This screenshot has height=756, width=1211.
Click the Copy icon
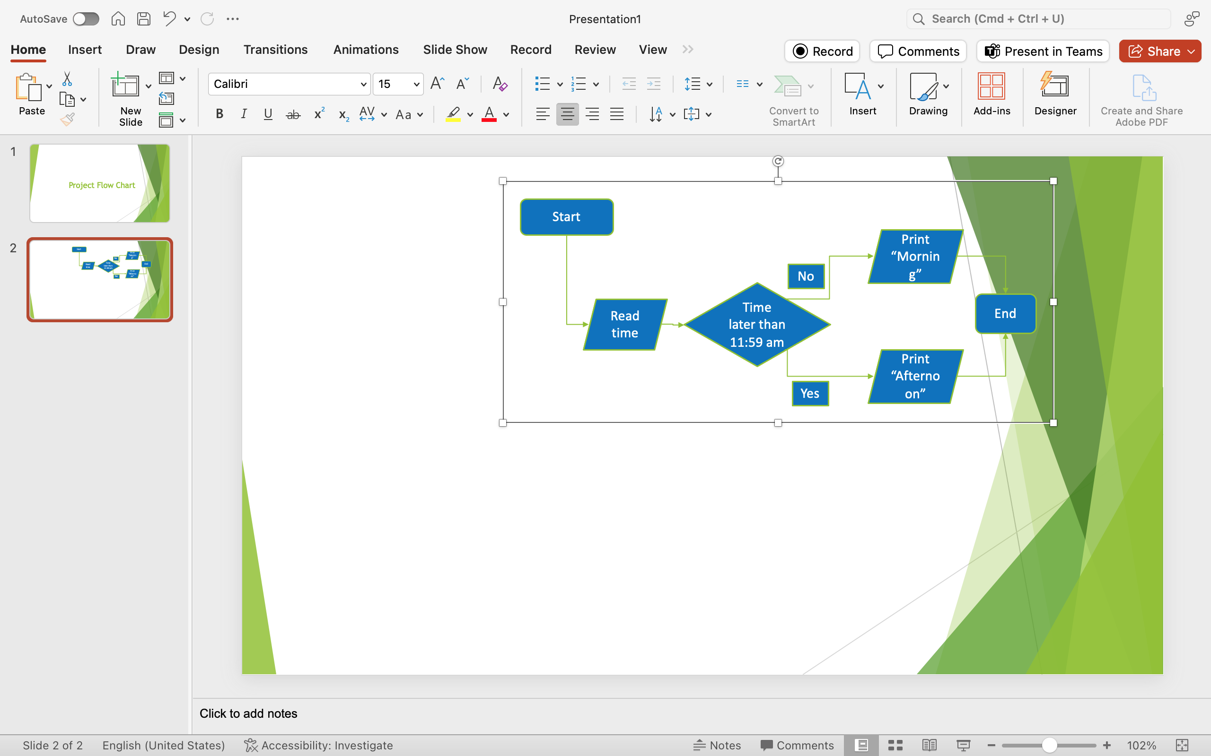(67, 100)
